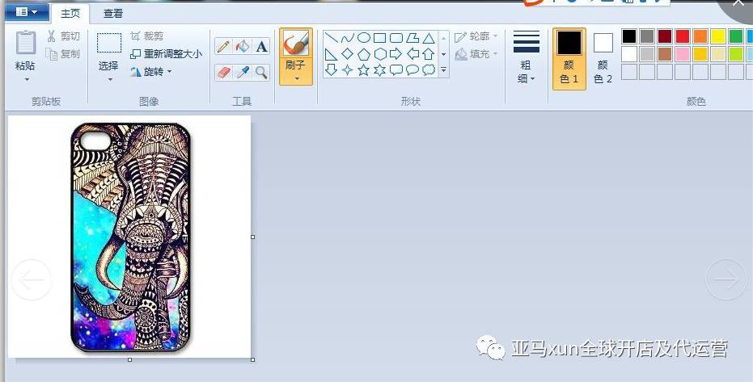
Task: Switch to the Home (主页) tab
Action: pyautogui.click(x=70, y=14)
